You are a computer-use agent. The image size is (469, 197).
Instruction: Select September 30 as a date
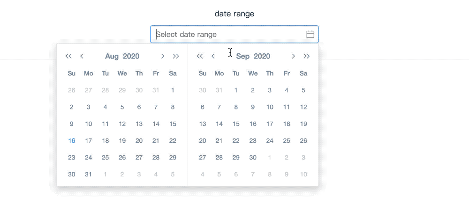[x=253, y=158]
